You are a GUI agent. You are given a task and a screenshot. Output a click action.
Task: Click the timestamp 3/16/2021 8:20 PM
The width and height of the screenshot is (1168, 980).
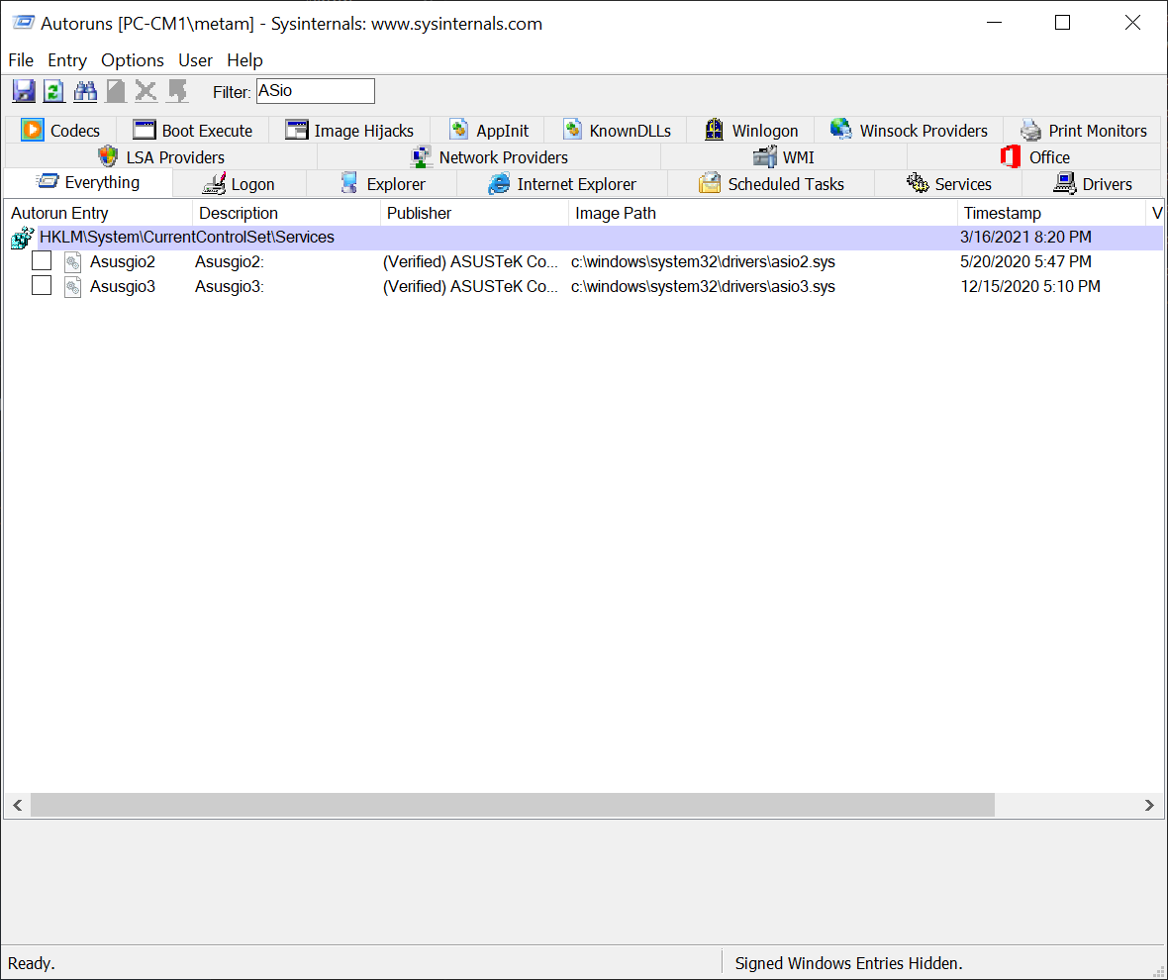(x=1025, y=238)
